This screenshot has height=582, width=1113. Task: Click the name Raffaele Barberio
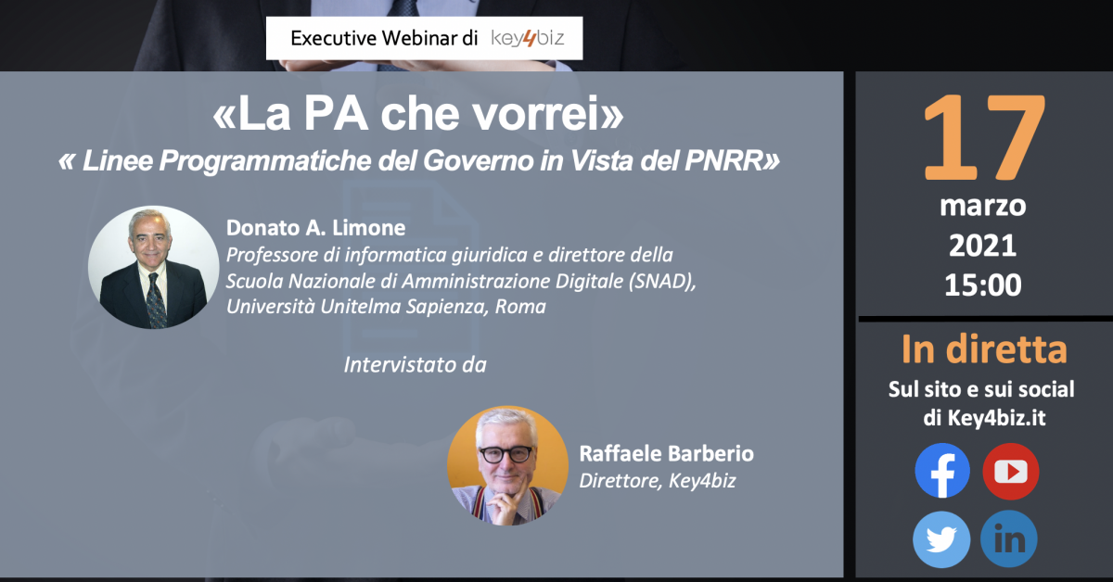pyautogui.click(x=666, y=454)
